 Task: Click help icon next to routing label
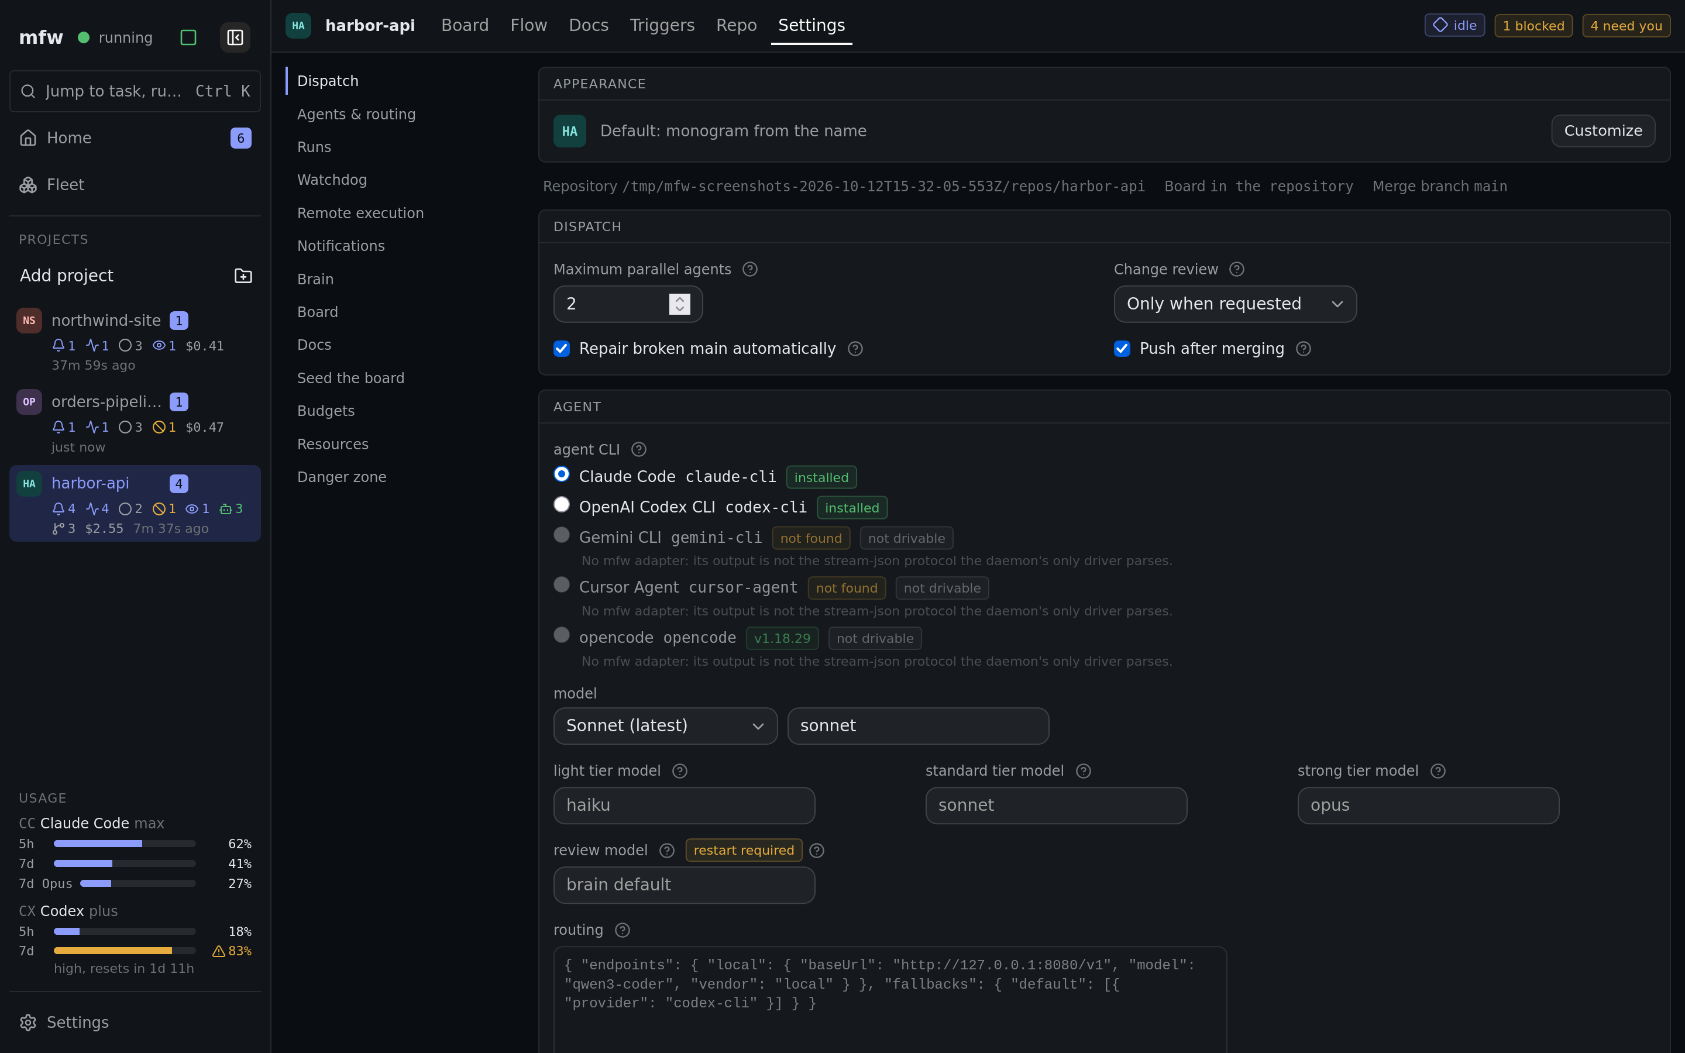[x=623, y=930]
